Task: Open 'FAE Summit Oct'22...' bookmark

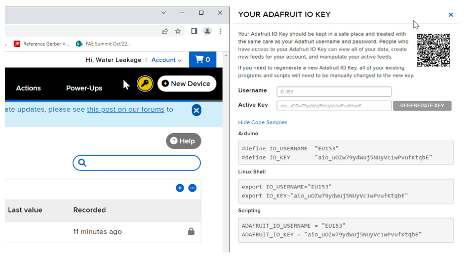Action: (104, 44)
